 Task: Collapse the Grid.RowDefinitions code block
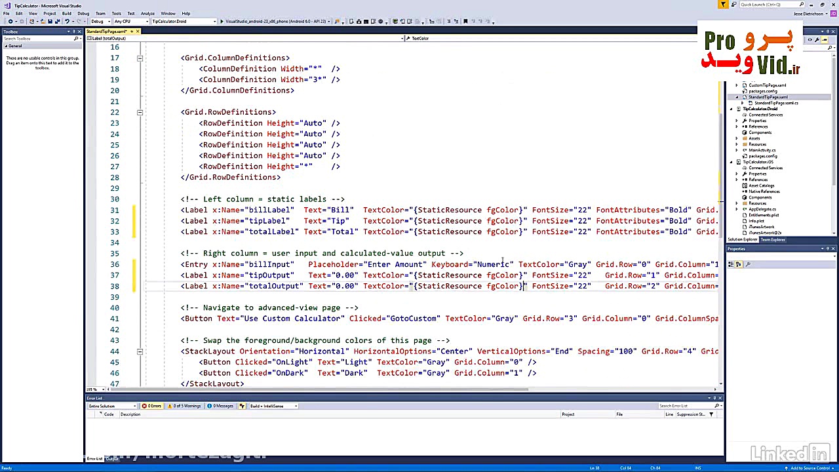[x=140, y=112]
